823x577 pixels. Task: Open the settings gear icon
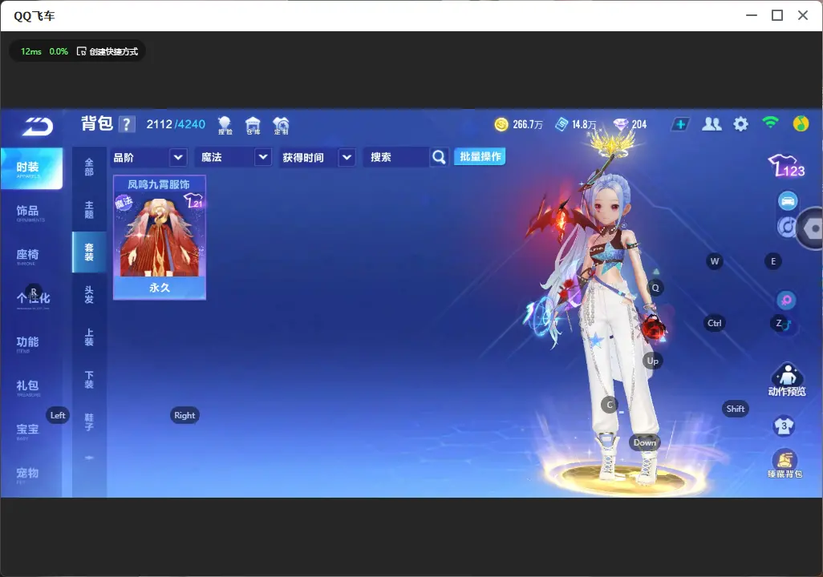coord(740,124)
